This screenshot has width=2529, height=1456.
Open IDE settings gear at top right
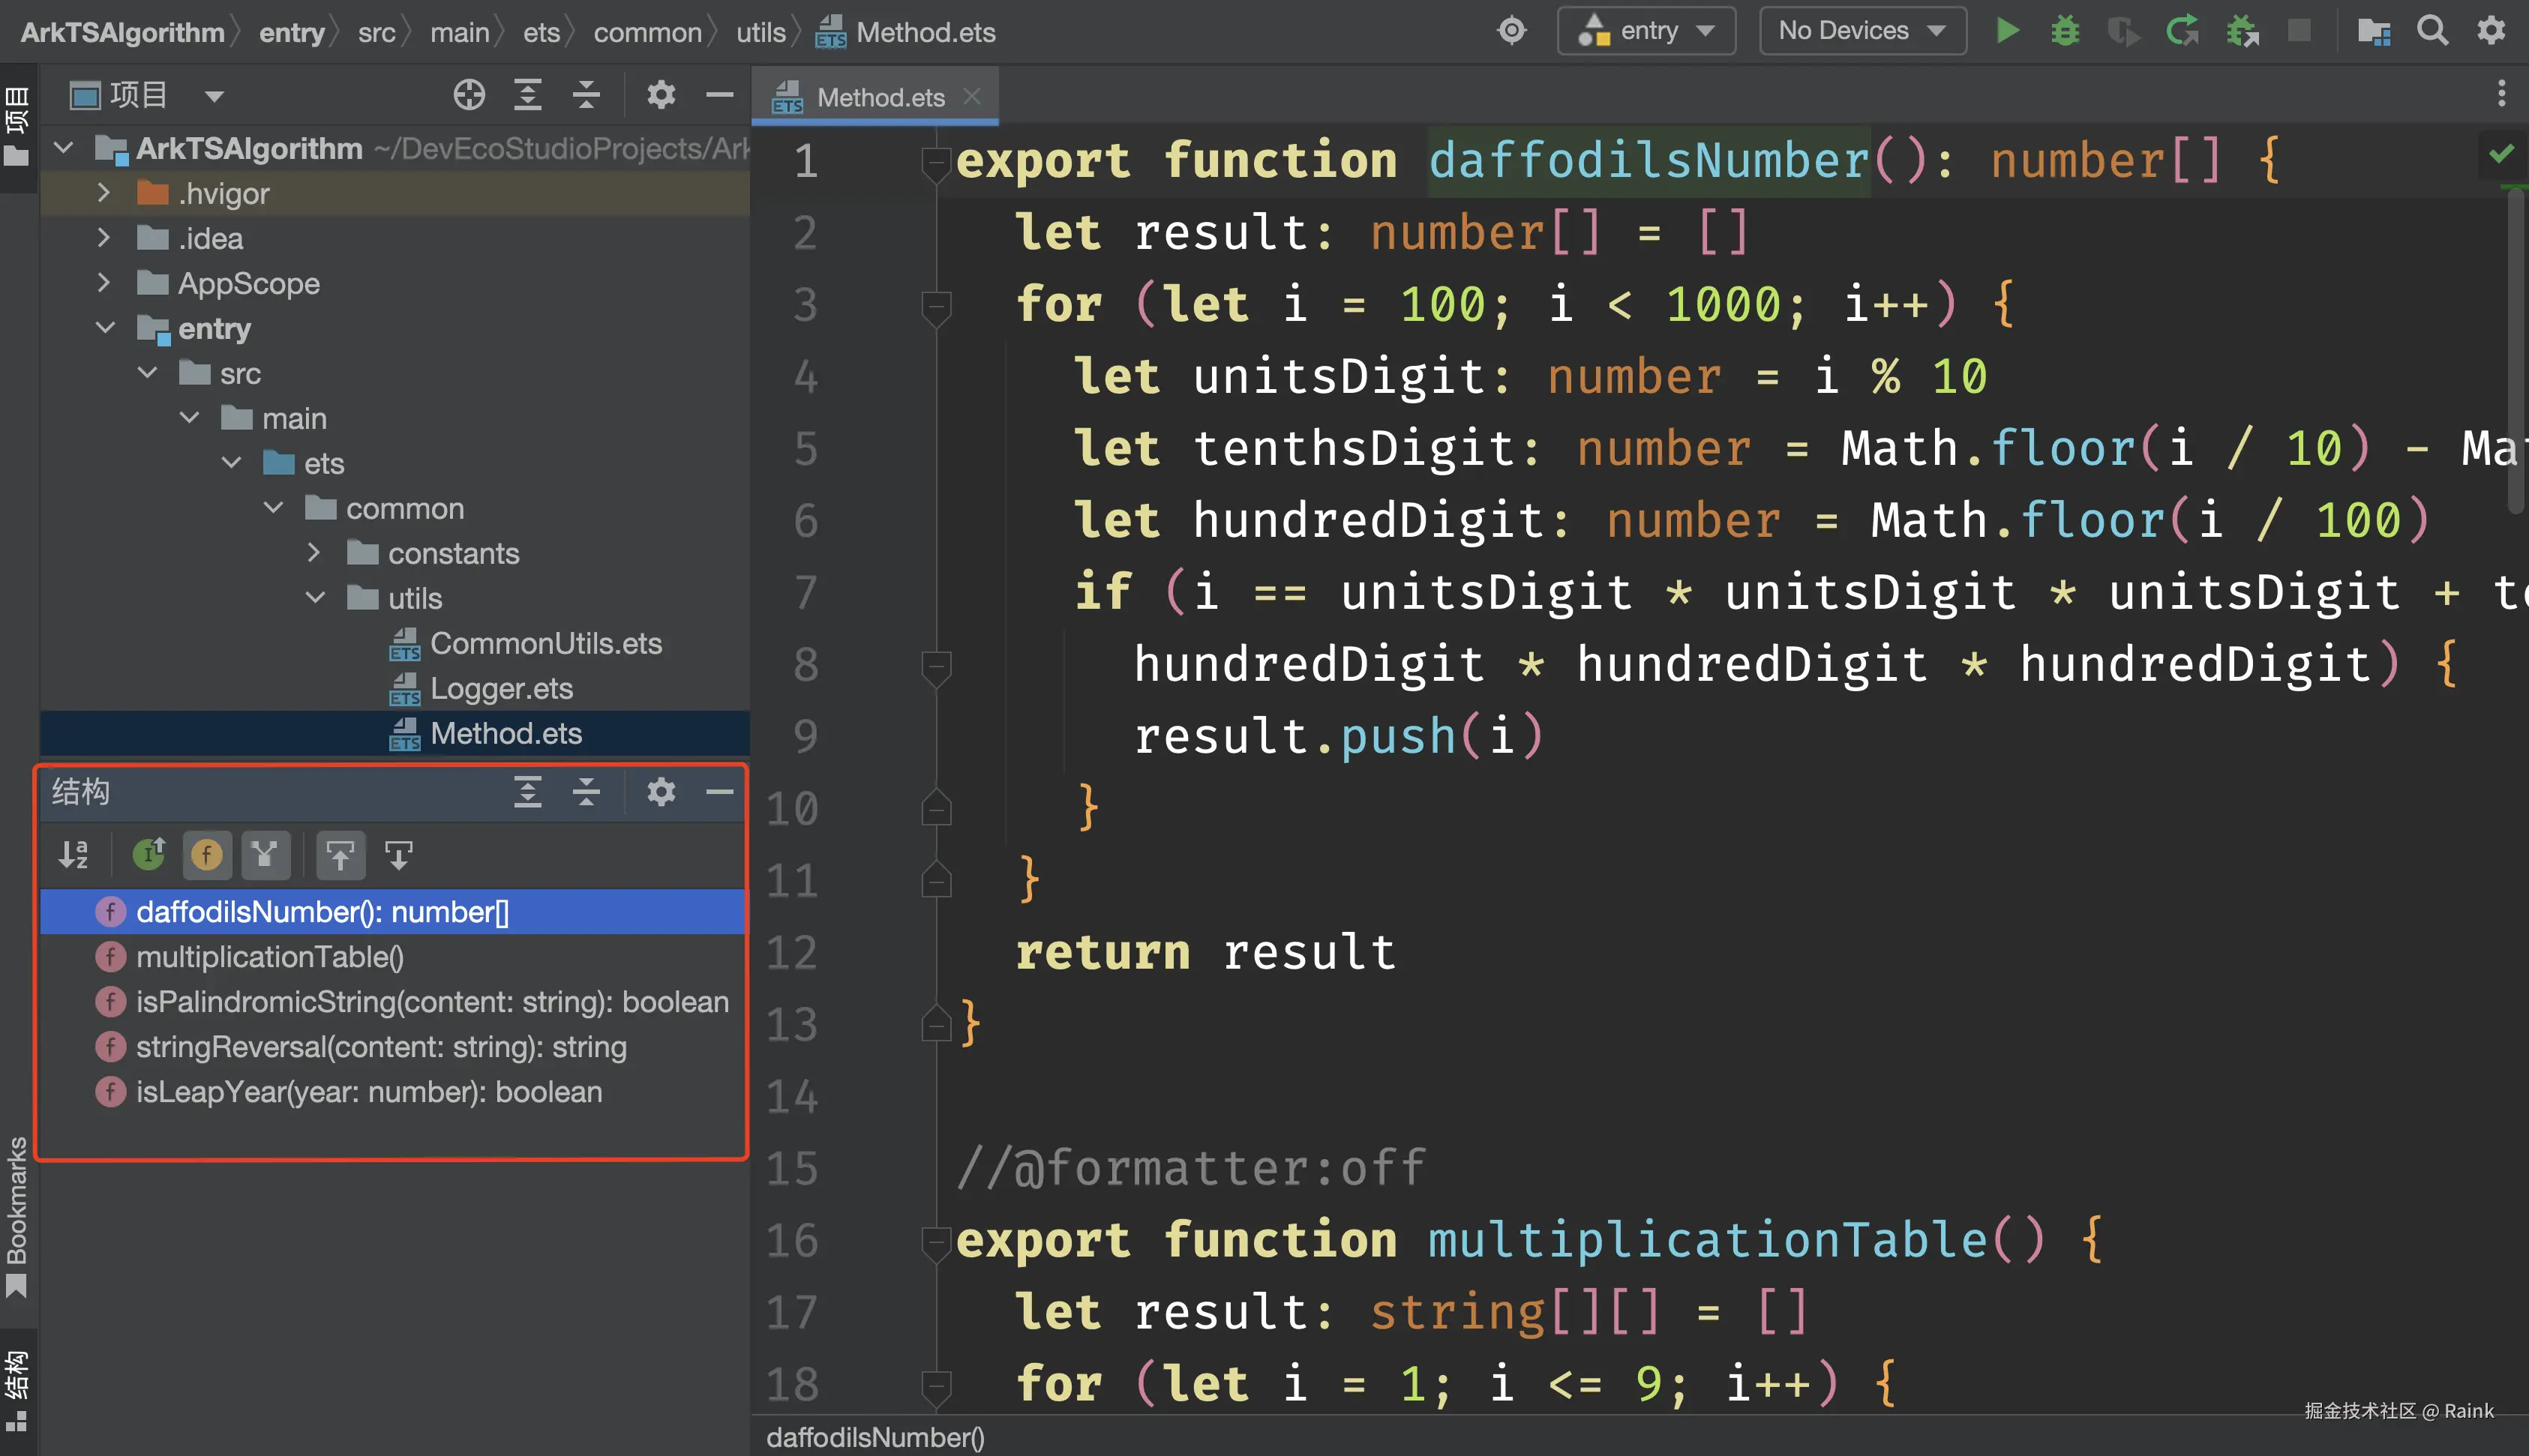[x=2490, y=30]
